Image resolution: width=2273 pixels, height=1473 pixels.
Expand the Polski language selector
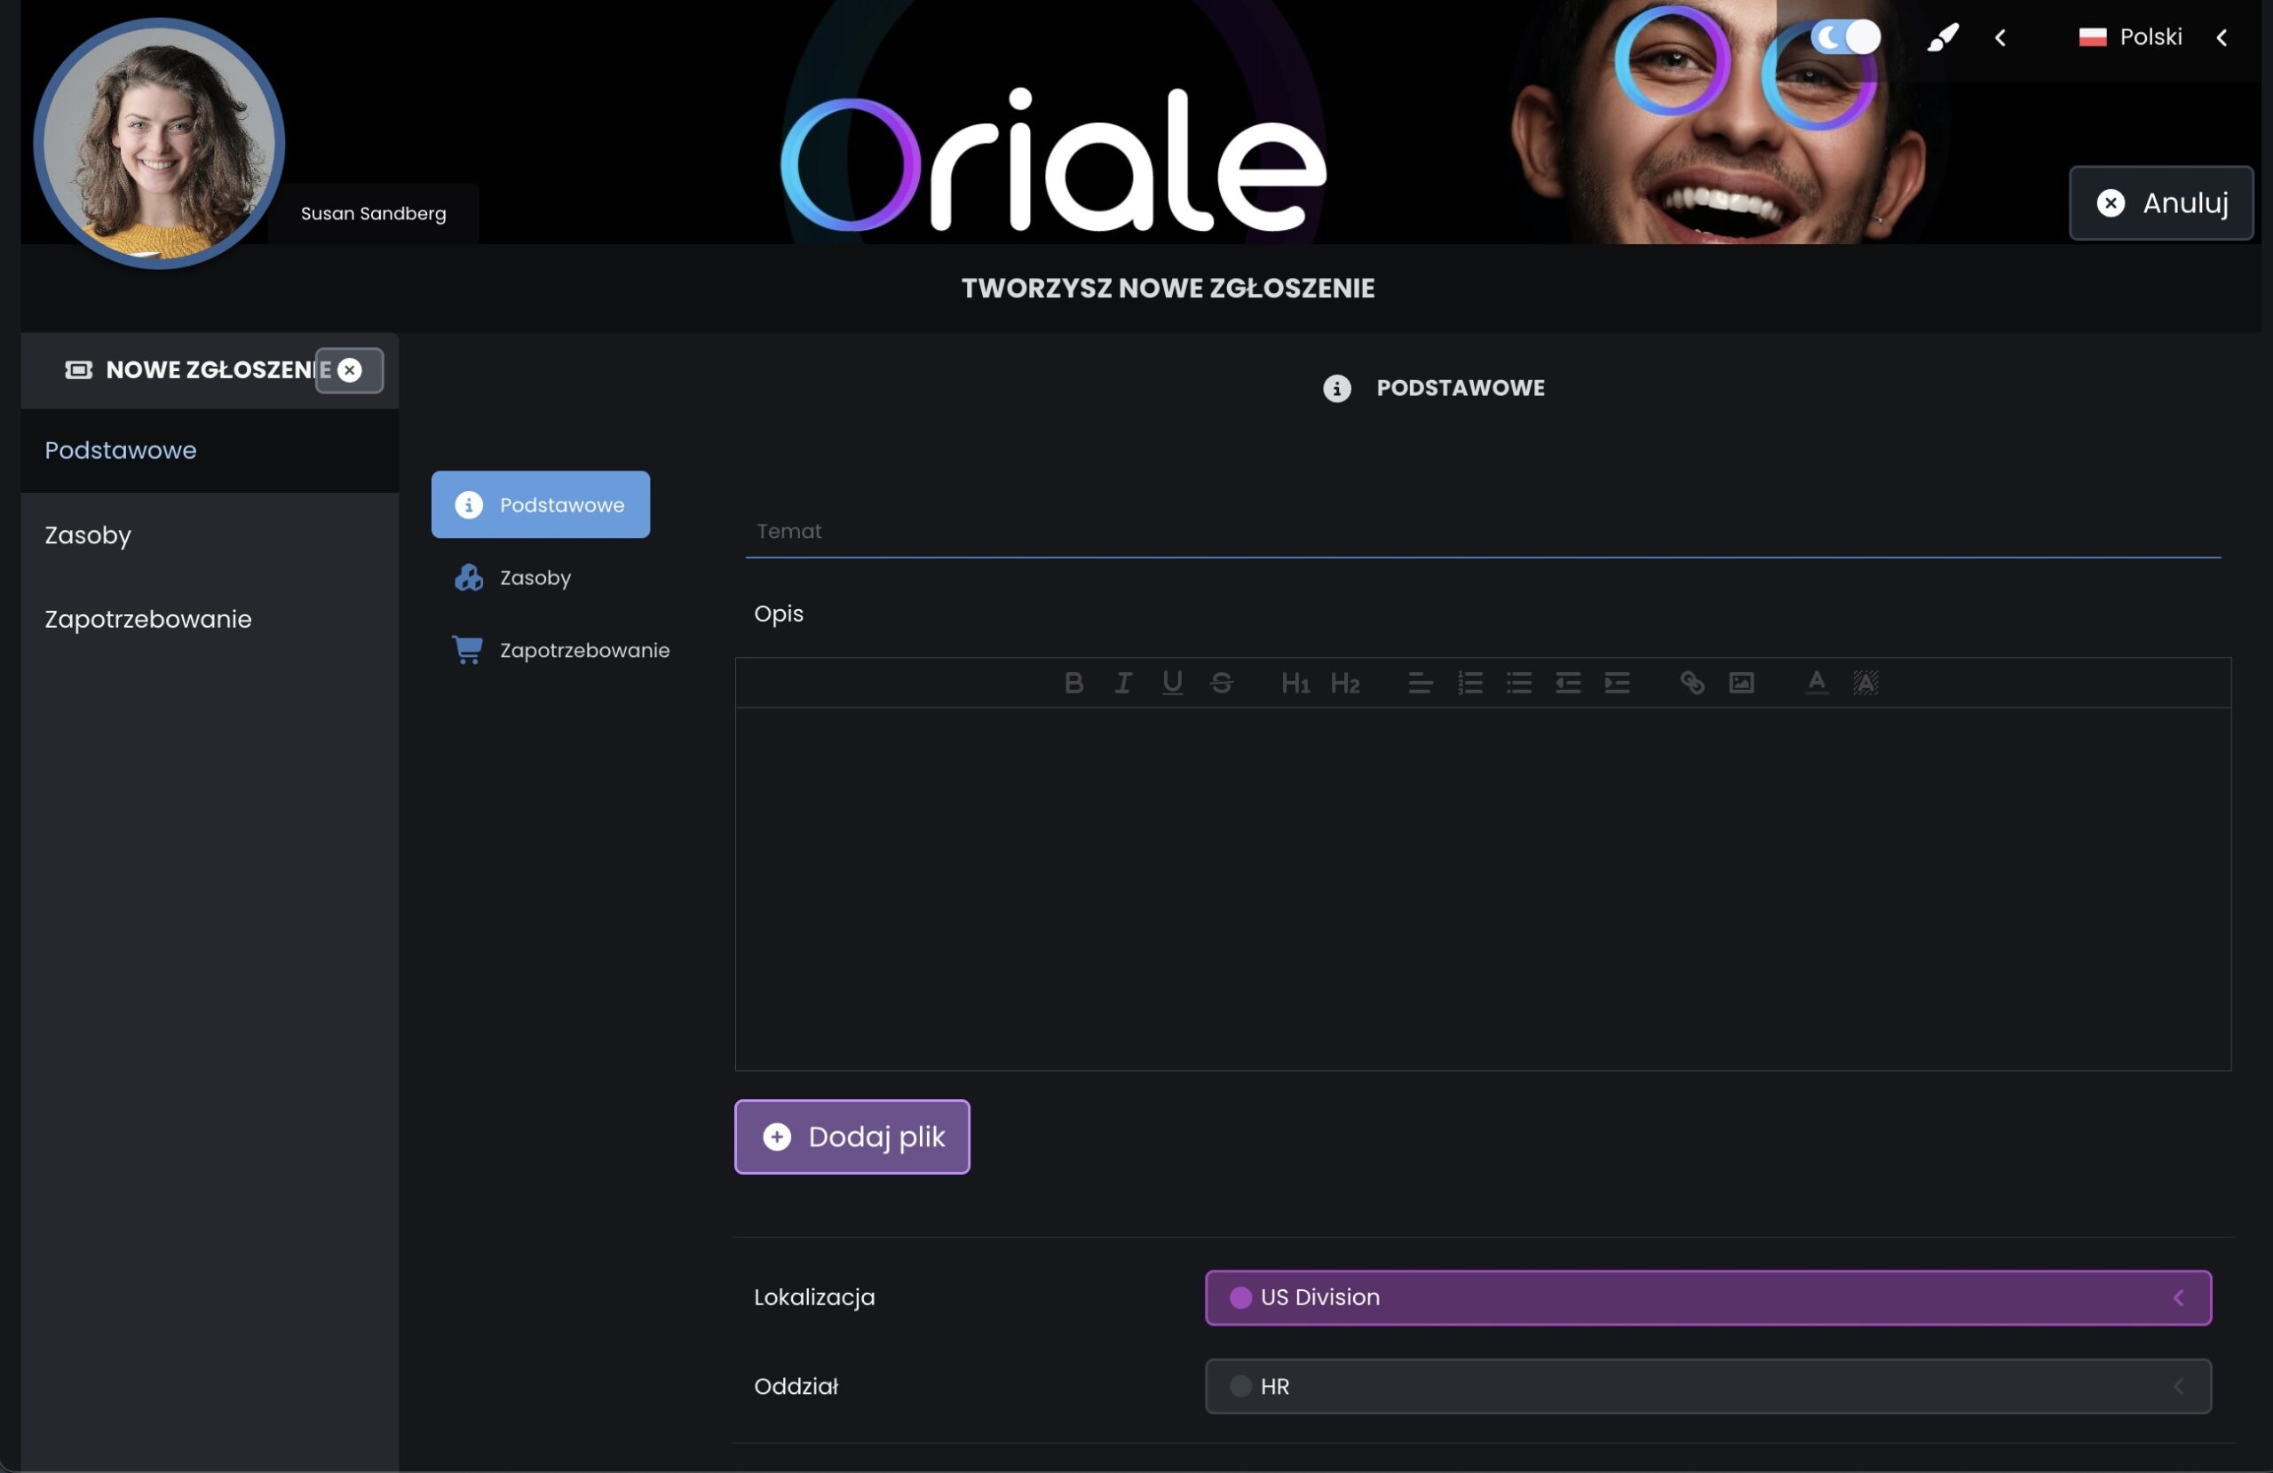pos(2150,37)
